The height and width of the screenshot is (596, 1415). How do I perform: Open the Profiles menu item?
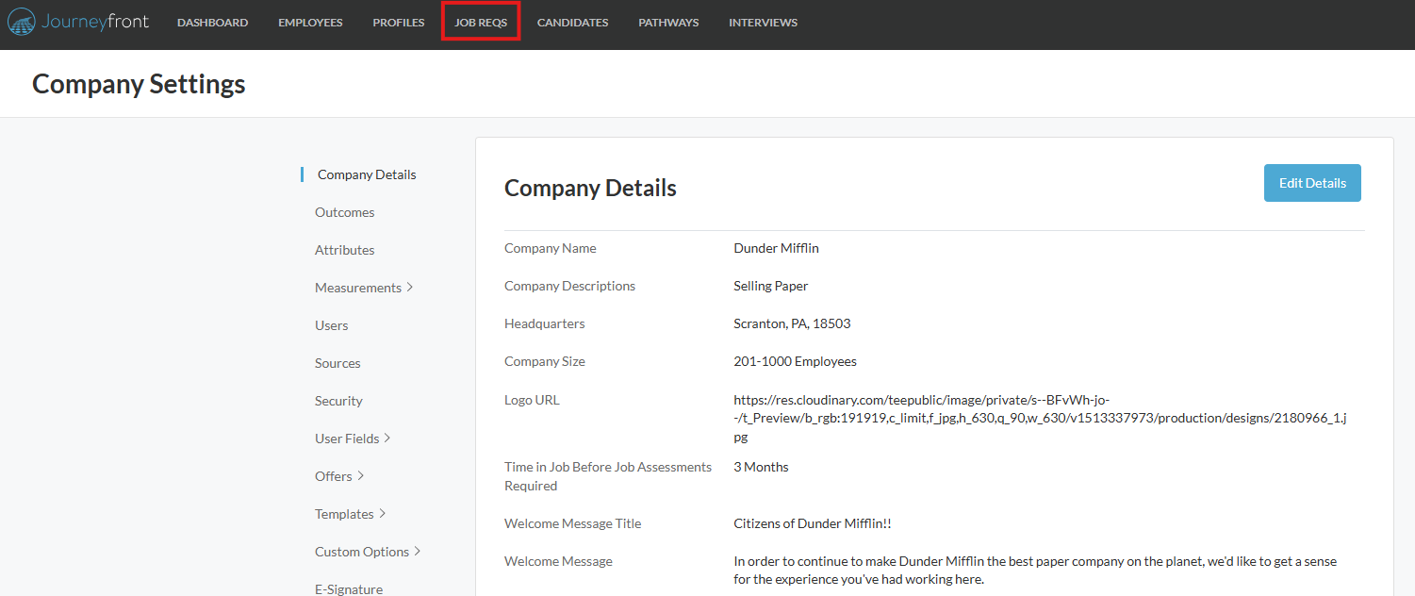pyautogui.click(x=399, y=23)
